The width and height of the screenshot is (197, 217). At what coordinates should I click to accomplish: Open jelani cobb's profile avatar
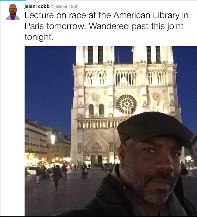click(13, 12)
